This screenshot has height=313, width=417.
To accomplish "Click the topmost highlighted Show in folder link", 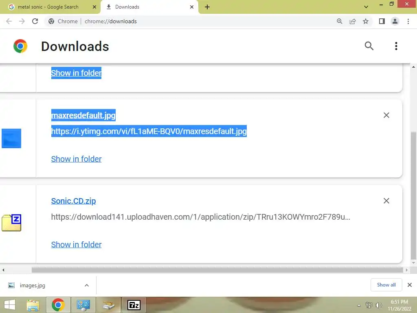I will 76,73.
